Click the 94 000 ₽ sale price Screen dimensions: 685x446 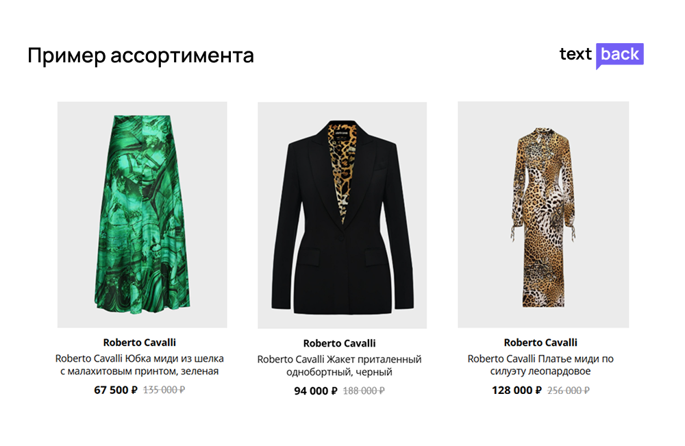pos(316,391)
